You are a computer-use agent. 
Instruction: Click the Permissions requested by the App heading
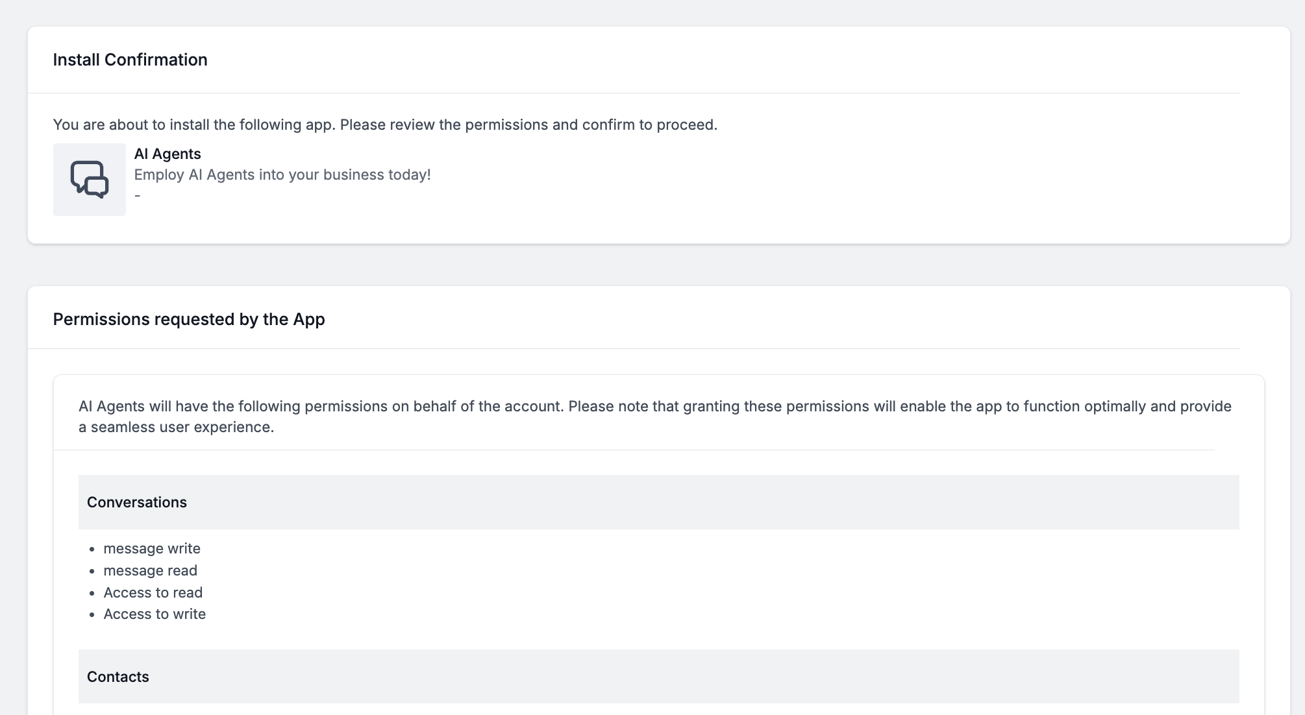[189, 319]
